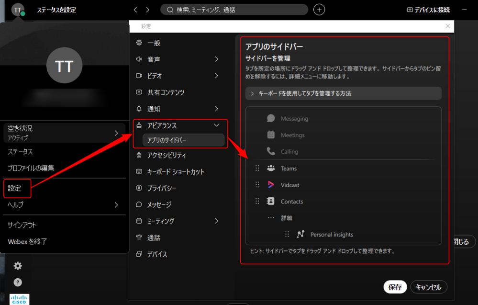This screenshot has height=305, width=478.
Task: Click デバイスに接続 at top right
Action: pos(428,10)
